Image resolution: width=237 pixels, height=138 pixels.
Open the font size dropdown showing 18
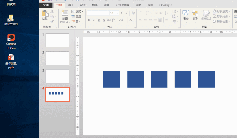click(x=114, y=13)
